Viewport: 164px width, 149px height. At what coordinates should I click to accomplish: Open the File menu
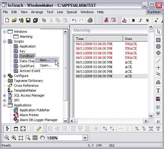5,12
